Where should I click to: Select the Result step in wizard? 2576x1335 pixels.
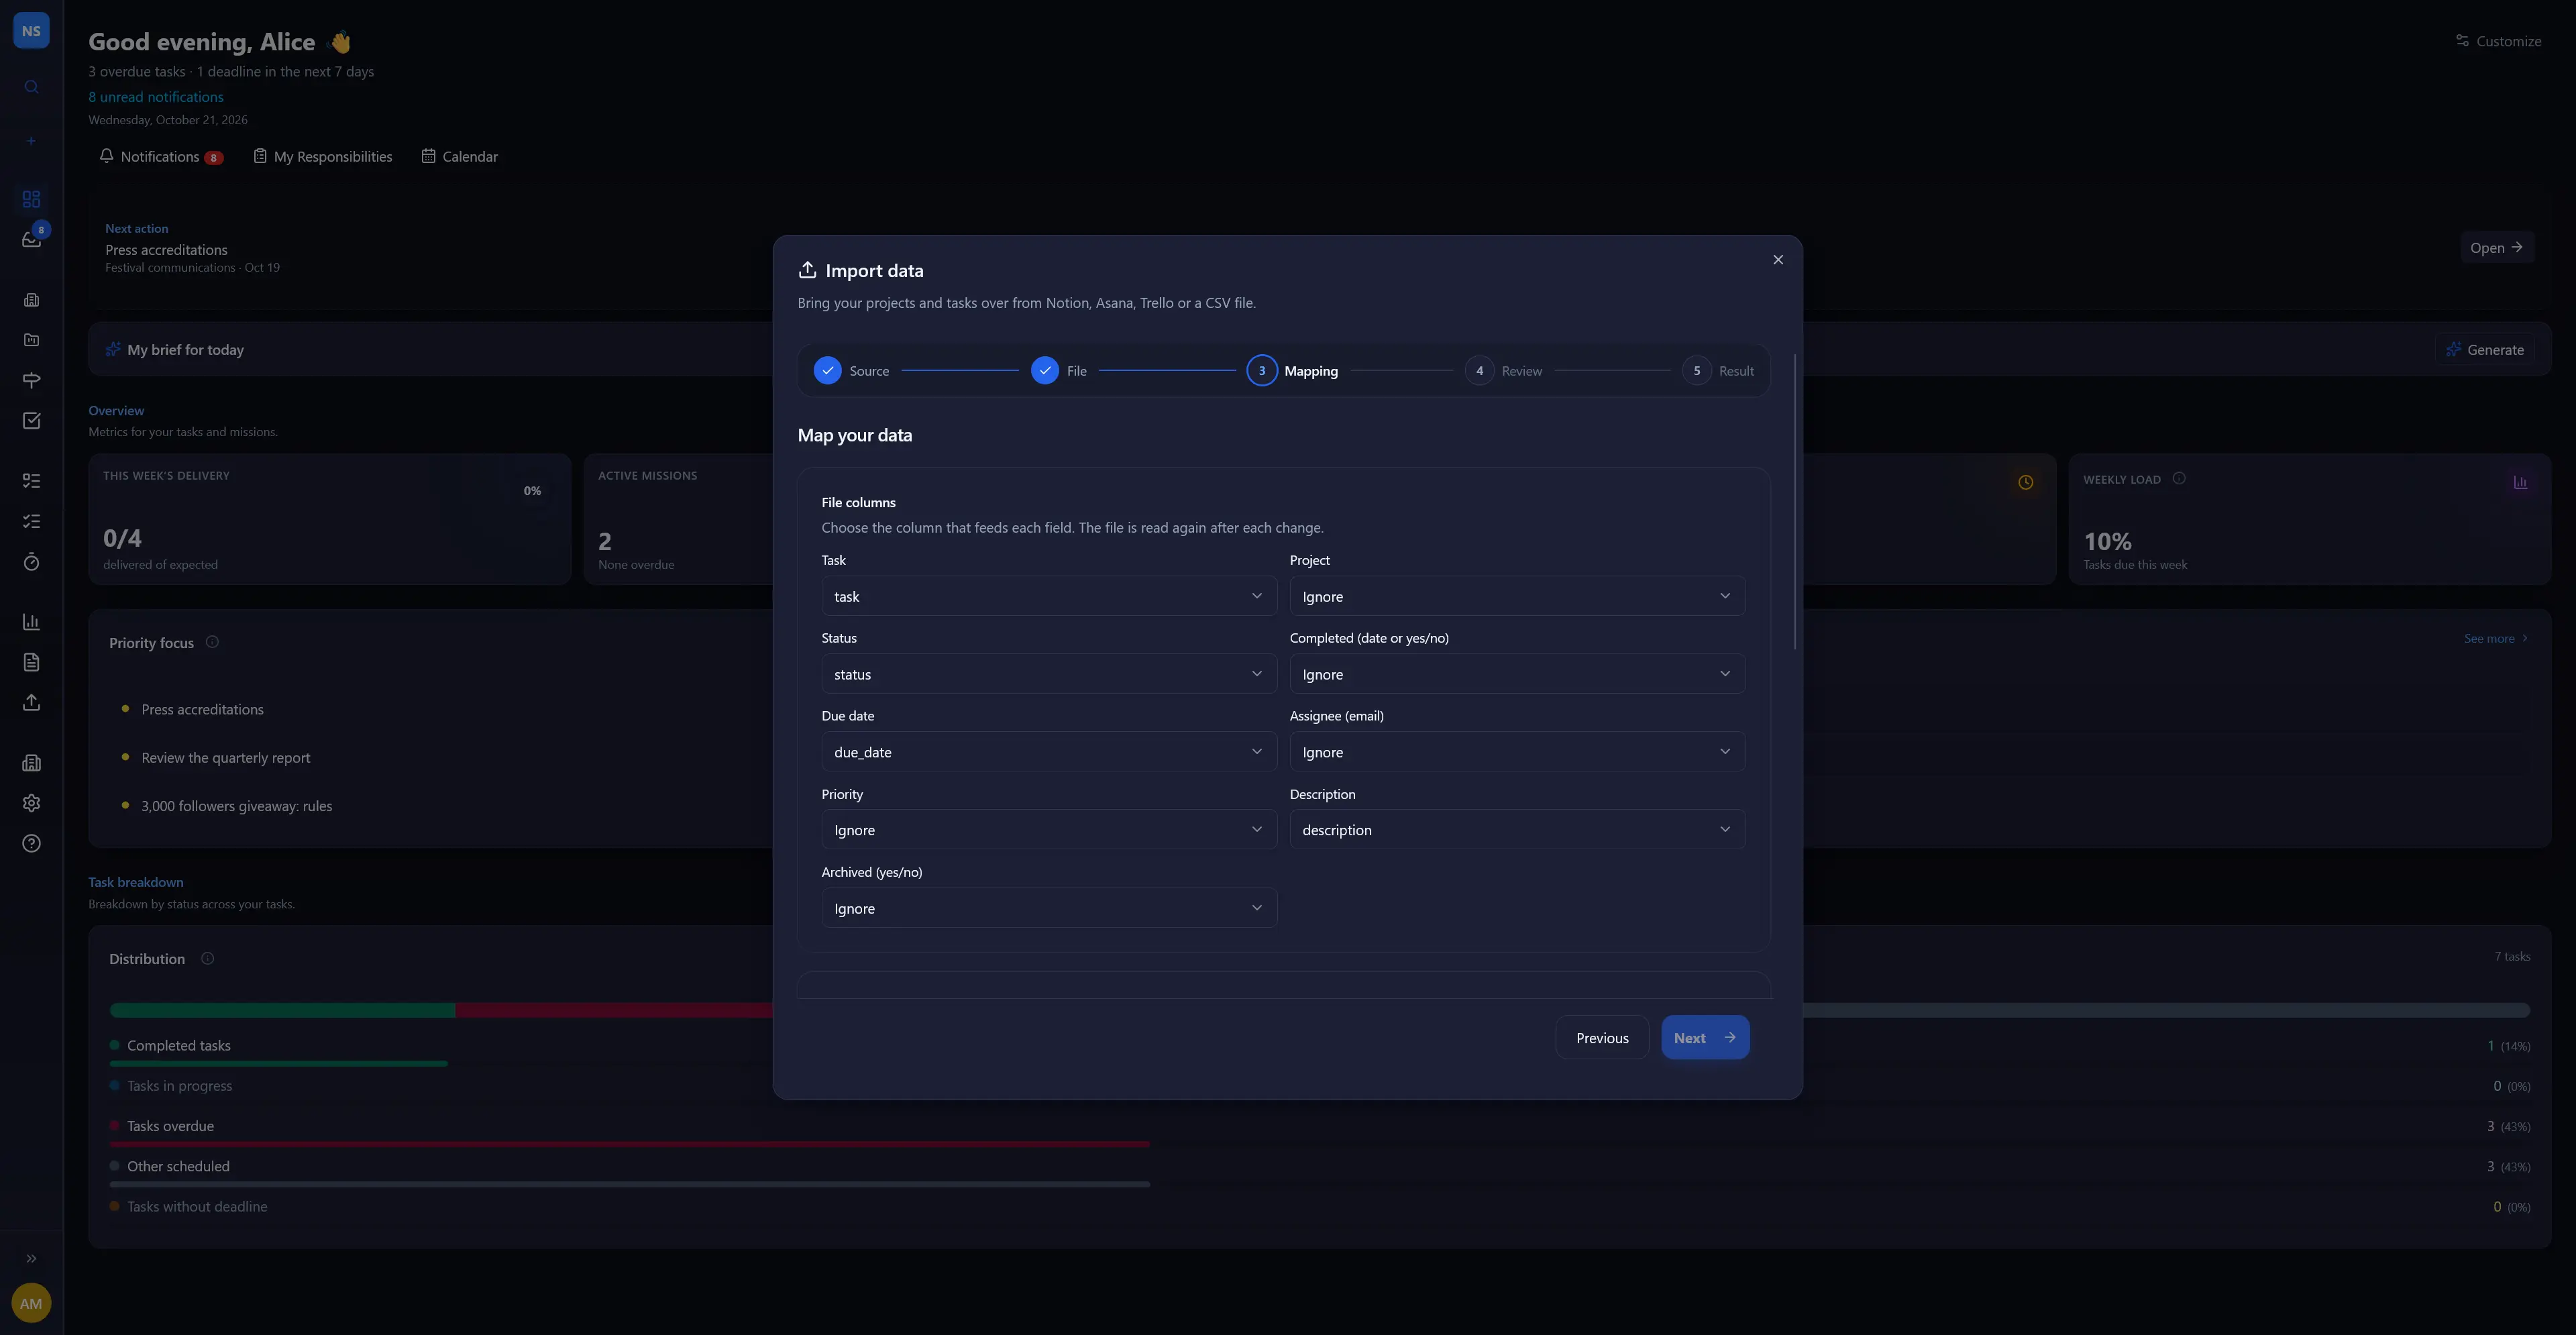(1718, 371)
